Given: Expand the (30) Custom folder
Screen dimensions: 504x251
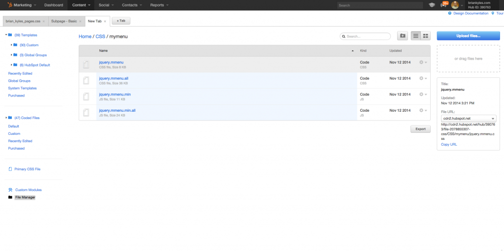Looking at the screenshot, I should click(x=11, y=45).
